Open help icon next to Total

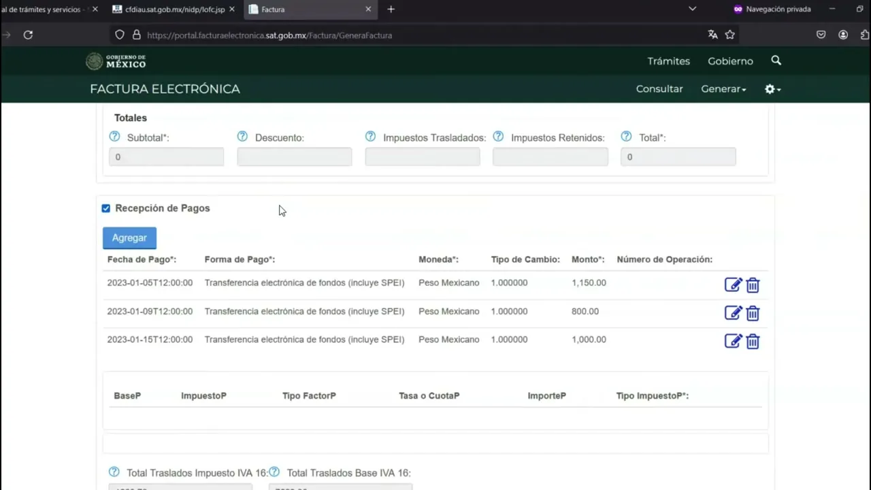pos(626,137)
